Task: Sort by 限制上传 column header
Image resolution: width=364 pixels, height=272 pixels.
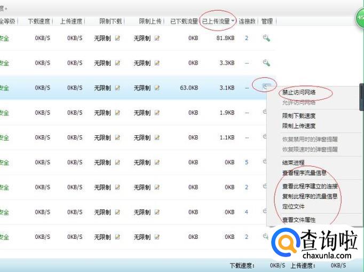Action: (150, 21)
